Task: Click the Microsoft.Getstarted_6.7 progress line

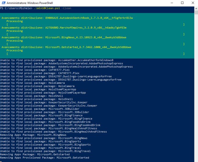Action: click(x=66, y=47)
